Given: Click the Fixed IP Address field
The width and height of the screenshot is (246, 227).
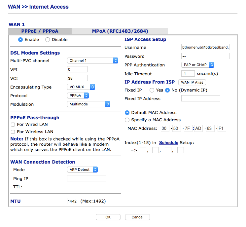Looking at the screenshot, I should [x=201, y=98].
